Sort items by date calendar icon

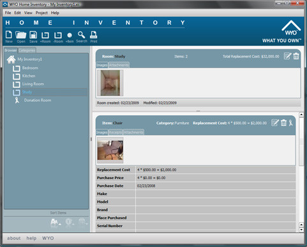pyautogui.click(x=83, y=222)
